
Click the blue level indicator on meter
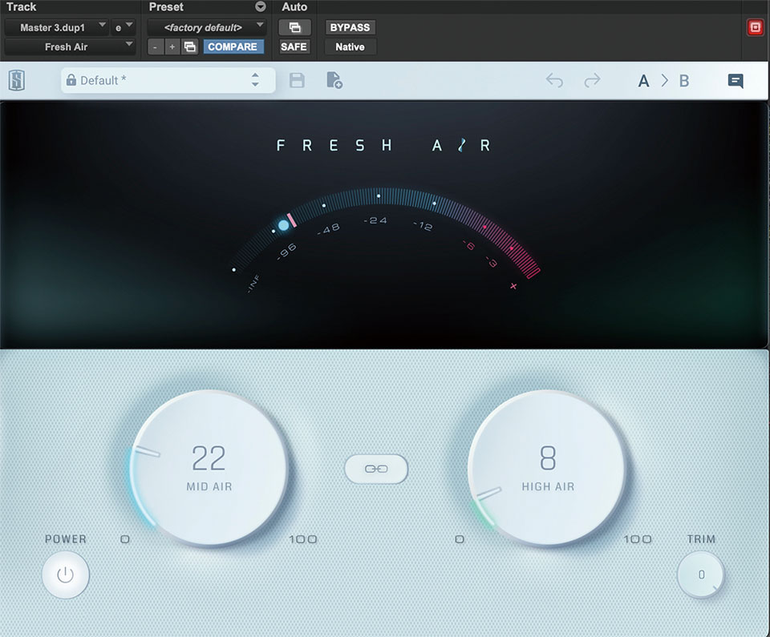283,225
